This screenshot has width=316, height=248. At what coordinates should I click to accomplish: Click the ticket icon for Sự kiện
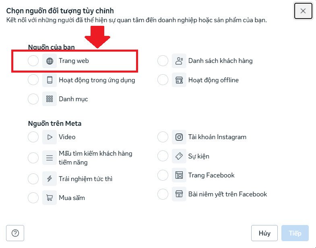pos(179,156)
